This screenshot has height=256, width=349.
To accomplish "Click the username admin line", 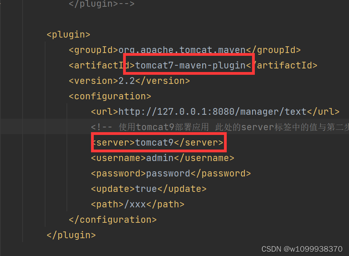I will tap(163, 158).
